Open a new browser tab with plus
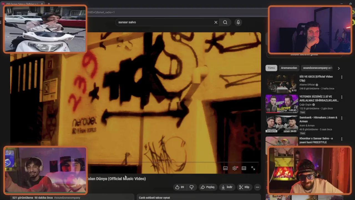Viewport: 355px width, 200px height. [49, 4]
